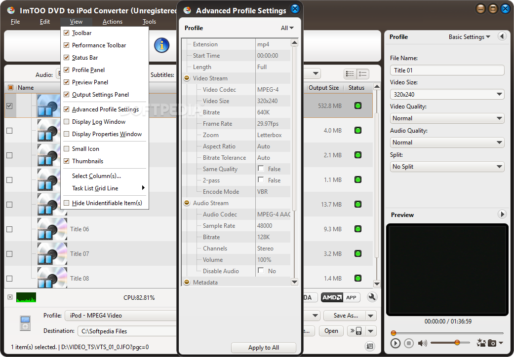Click the CPU usage graph
Screen dimensions: 514x357
coord(26,297)
